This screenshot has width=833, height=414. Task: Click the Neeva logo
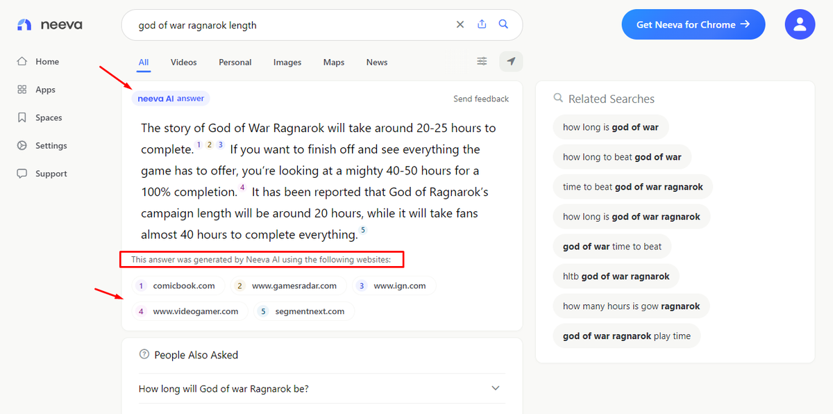49,25
